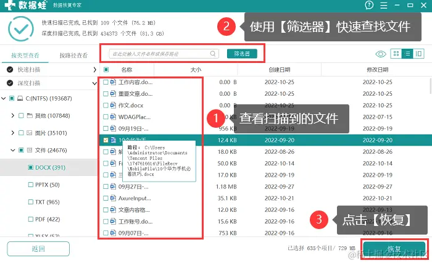This screenshot has width=432, height=263.
Task: Sort by 名称 column header
Action: [127, 70]
